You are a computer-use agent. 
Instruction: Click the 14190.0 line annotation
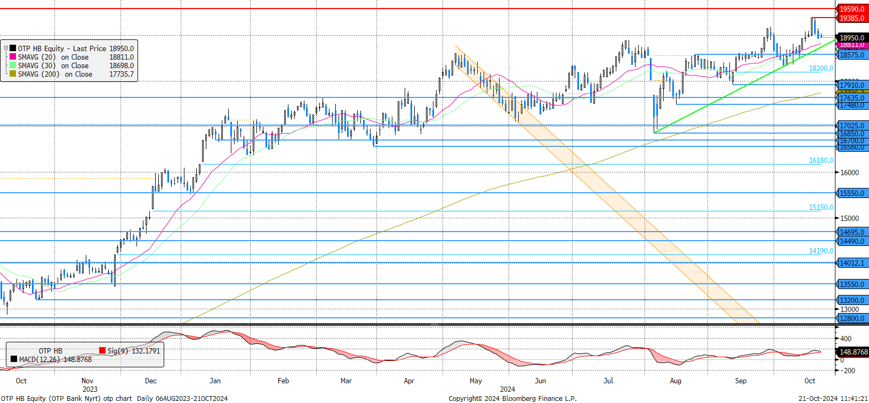[821, 251]
